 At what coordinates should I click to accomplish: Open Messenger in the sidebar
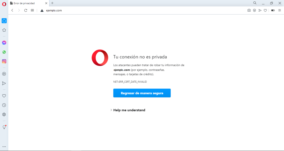pos(4,43)
